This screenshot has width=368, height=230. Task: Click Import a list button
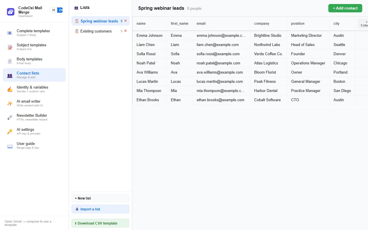pyautogui.click(x=100, y=209)
